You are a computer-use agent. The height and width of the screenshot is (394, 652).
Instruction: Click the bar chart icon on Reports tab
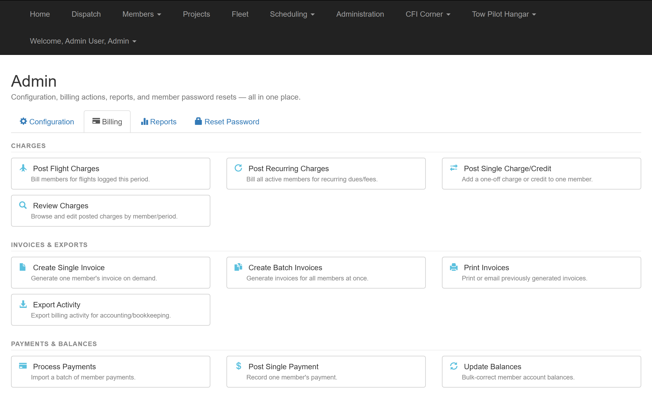[145, 121]
